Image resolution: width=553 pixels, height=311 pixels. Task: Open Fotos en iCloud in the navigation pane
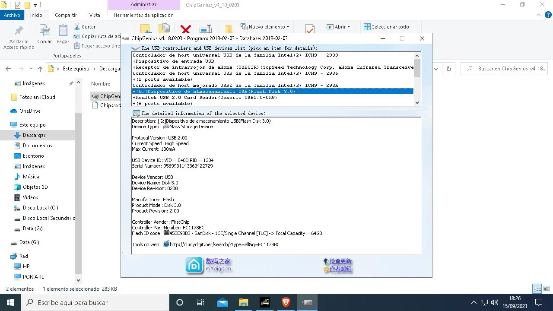(37, 97)
